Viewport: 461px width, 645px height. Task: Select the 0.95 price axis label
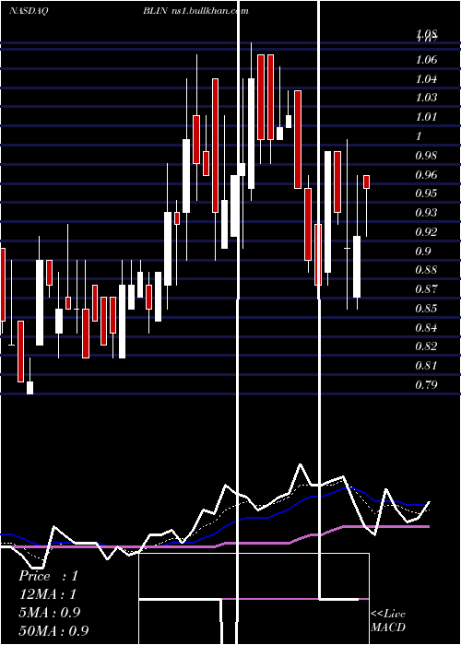point(426,193)
